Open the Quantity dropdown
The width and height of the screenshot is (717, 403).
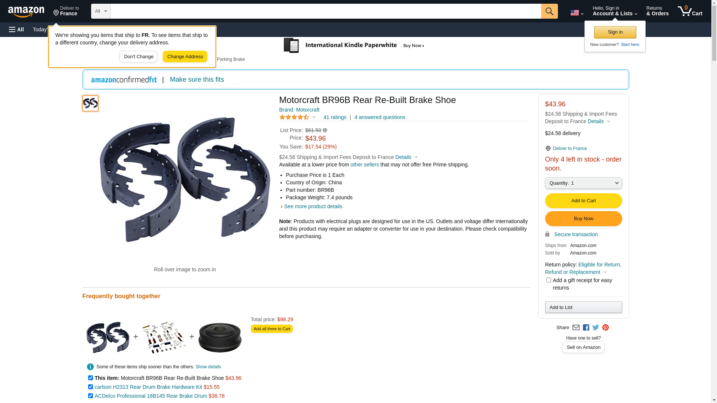click(583, 183)
